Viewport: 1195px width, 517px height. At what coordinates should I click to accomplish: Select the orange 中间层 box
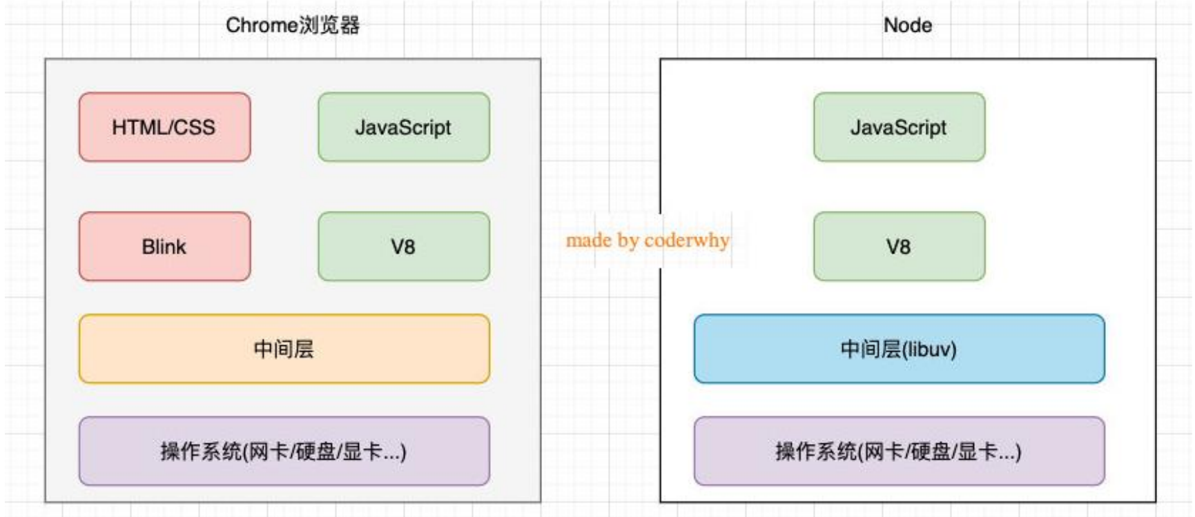[284, 349]
